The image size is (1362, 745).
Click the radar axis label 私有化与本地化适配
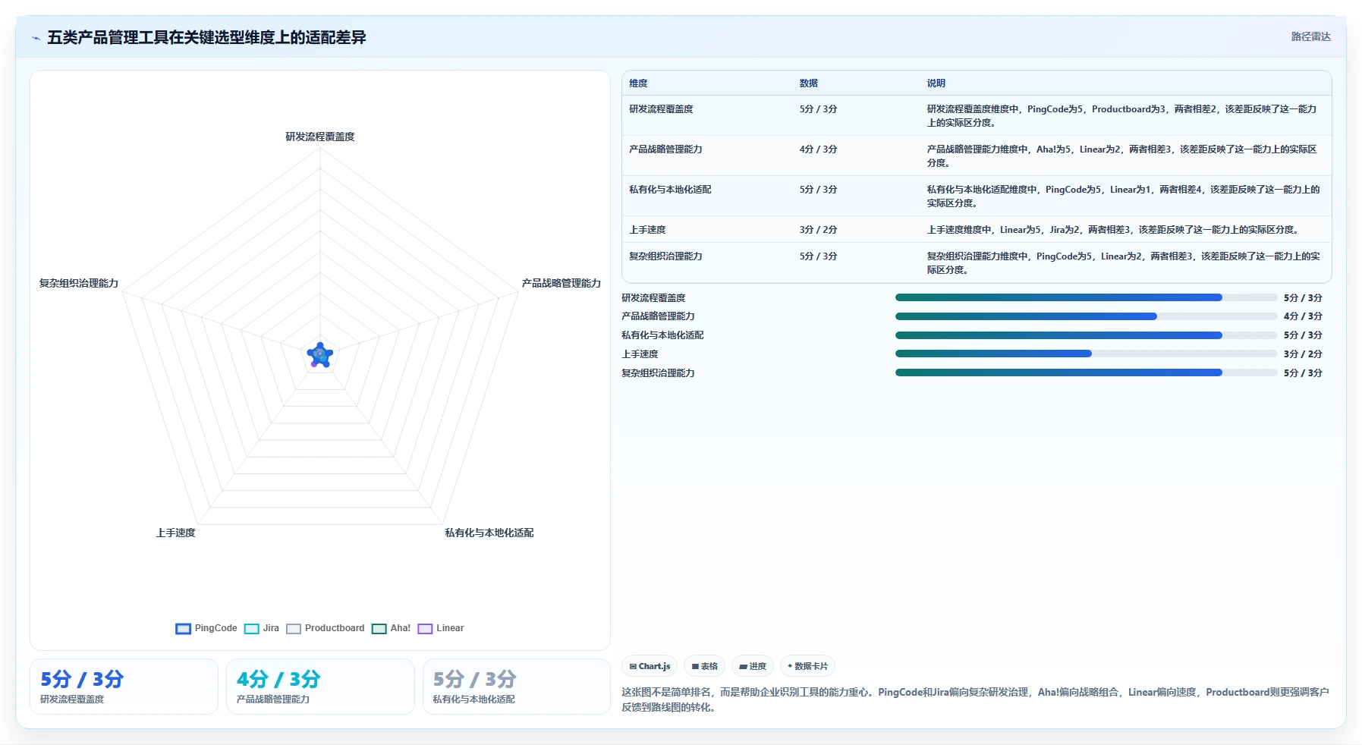[489, 533]
